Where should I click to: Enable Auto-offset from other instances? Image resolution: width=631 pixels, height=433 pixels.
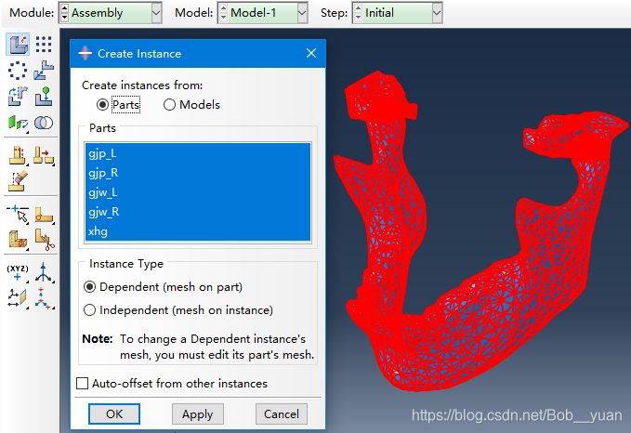click(83, 384)
